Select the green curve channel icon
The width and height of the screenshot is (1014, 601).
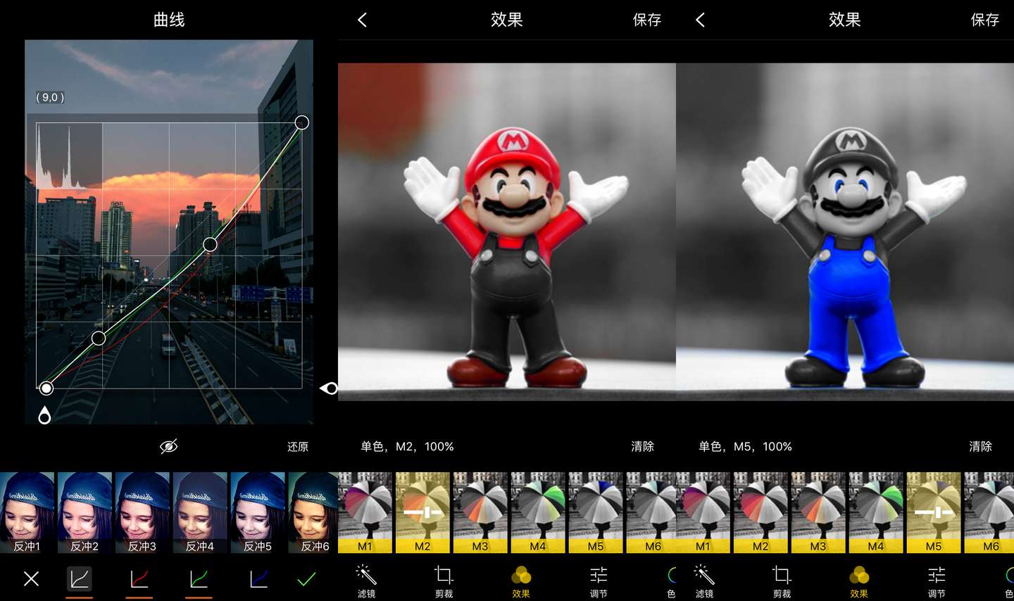click(199, 579)
